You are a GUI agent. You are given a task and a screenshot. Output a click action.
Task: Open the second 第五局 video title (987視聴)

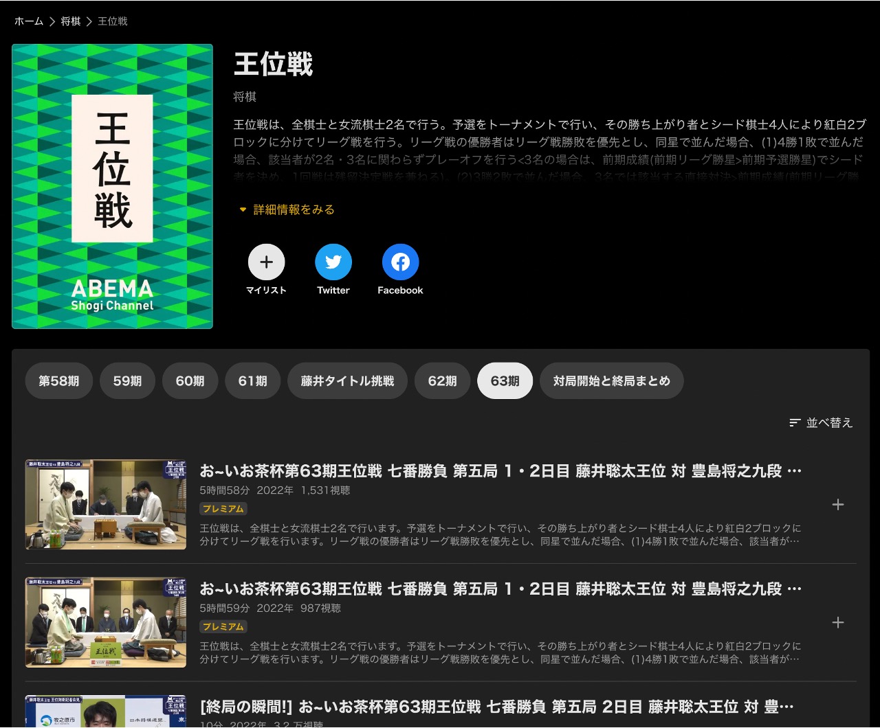click(x=500, y=589)
